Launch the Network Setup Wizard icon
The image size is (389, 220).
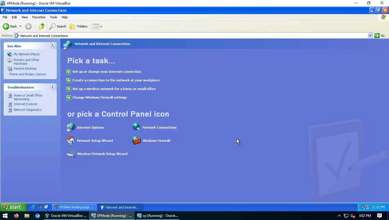click(x=90, y=141)
